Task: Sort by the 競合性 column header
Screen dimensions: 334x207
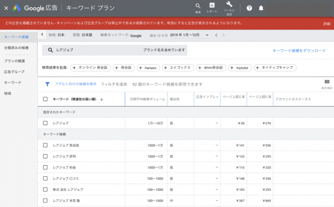Action: (174, 99)
